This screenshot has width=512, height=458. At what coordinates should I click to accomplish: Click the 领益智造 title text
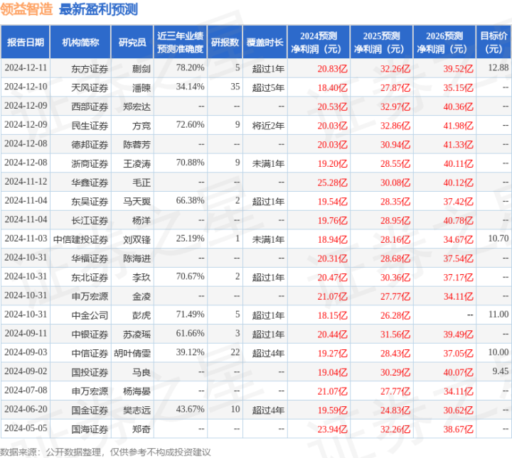coord(26,9)
